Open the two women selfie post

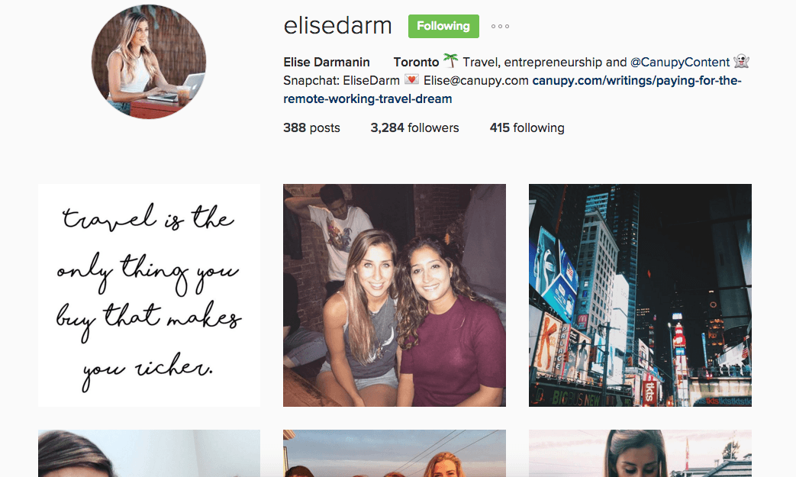tap(395, 295)
